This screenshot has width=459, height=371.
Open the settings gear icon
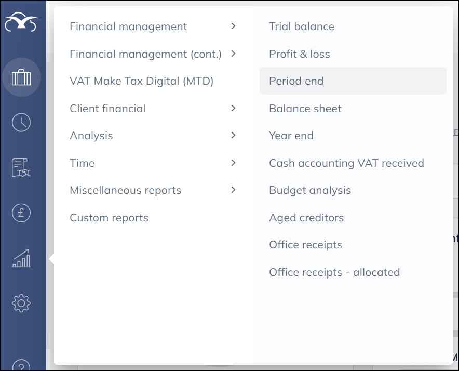point(21,302)
